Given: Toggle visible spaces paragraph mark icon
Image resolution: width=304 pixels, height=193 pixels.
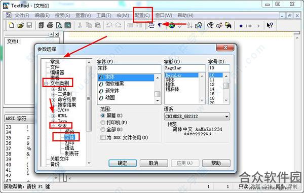Looking at the screenshot, I should point(160,25).
